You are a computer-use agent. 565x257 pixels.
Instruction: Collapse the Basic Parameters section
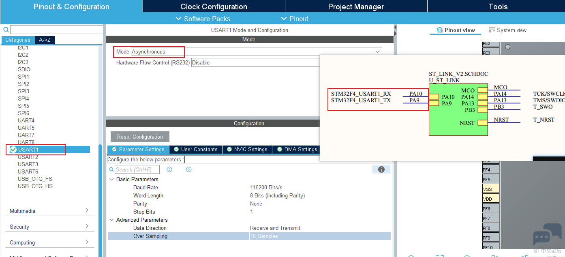(111, 179)
